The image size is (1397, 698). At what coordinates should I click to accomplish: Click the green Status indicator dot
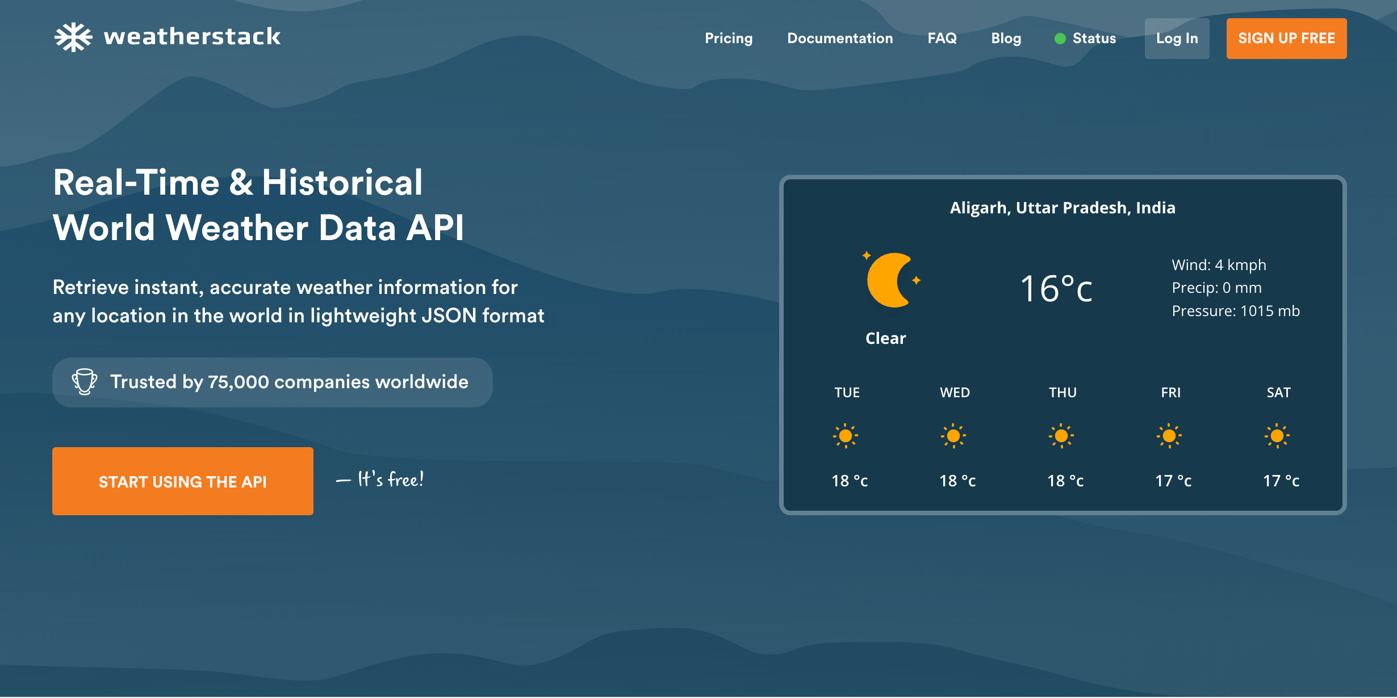pos(1061,39)
